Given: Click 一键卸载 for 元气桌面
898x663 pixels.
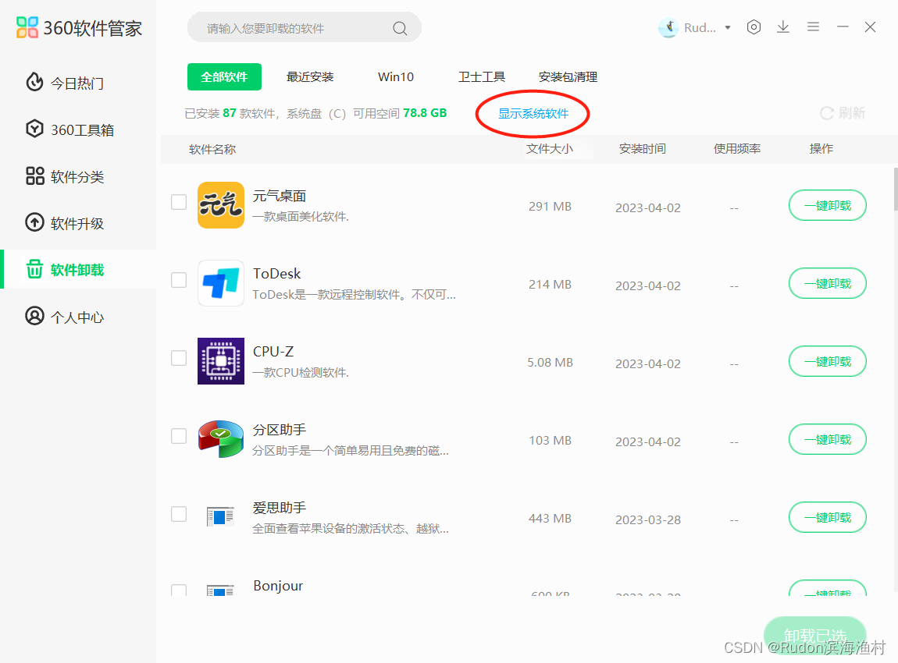Looking at the screenshot, I should (x=828, y=205).
